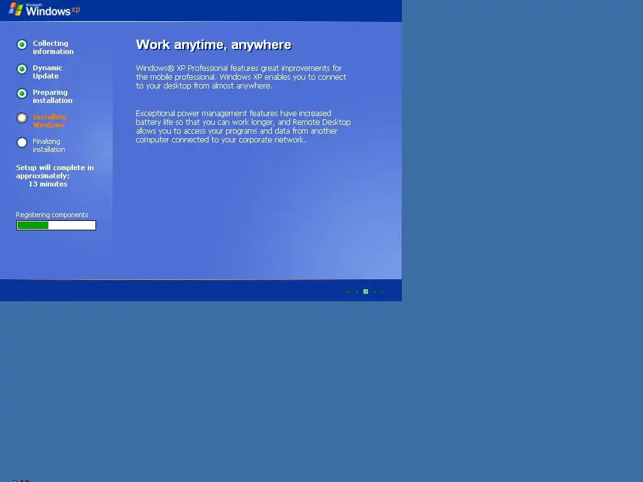Click the highlighted green square slide indicator
Screen dimensions: 643x482
(365, 291)
